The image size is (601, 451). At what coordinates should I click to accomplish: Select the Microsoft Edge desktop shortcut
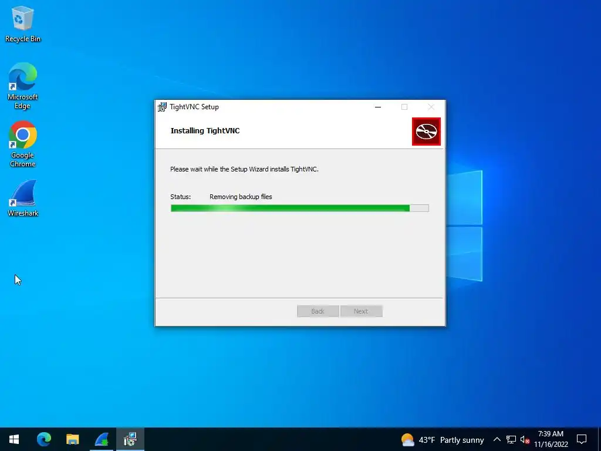[23, 86]
